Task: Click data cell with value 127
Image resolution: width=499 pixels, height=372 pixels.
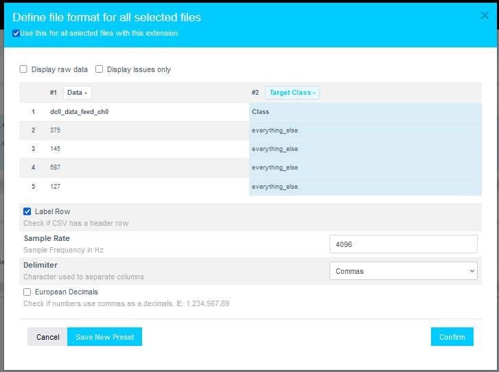Action: click(x=56, y=187)
